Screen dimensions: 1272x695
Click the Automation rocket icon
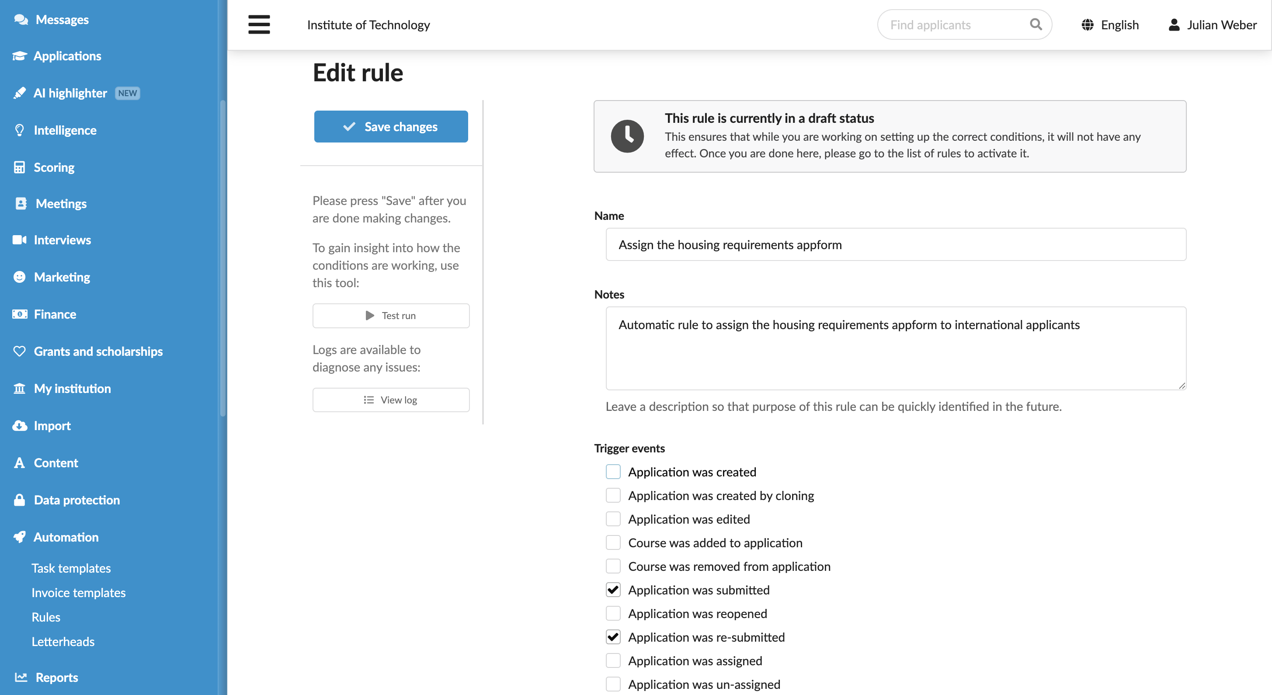[x=19, y=537]
